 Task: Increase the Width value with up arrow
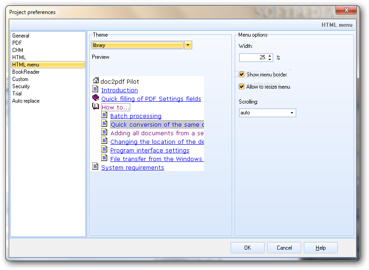click(270, 56)
